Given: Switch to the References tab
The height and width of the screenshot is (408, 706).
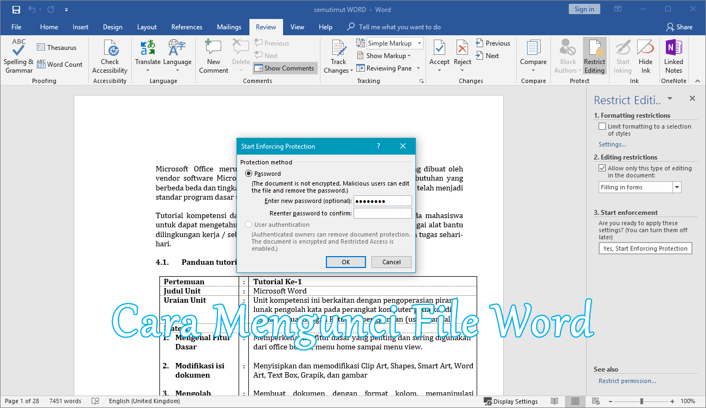Looking at the screenshot, I should [x=187, y=27].
